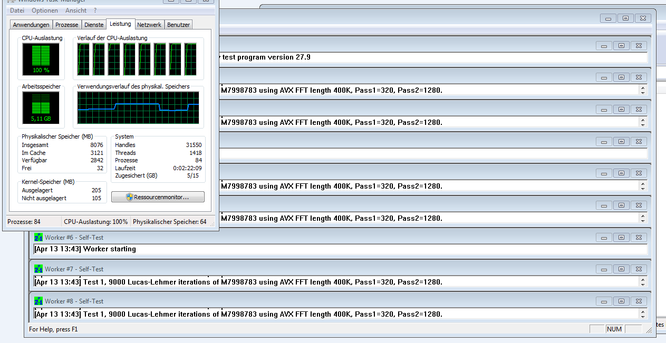Screen dimensions: 666x343
Task: Click the up arrow in Worker #7 window
Action: click(x=642, y=279)
